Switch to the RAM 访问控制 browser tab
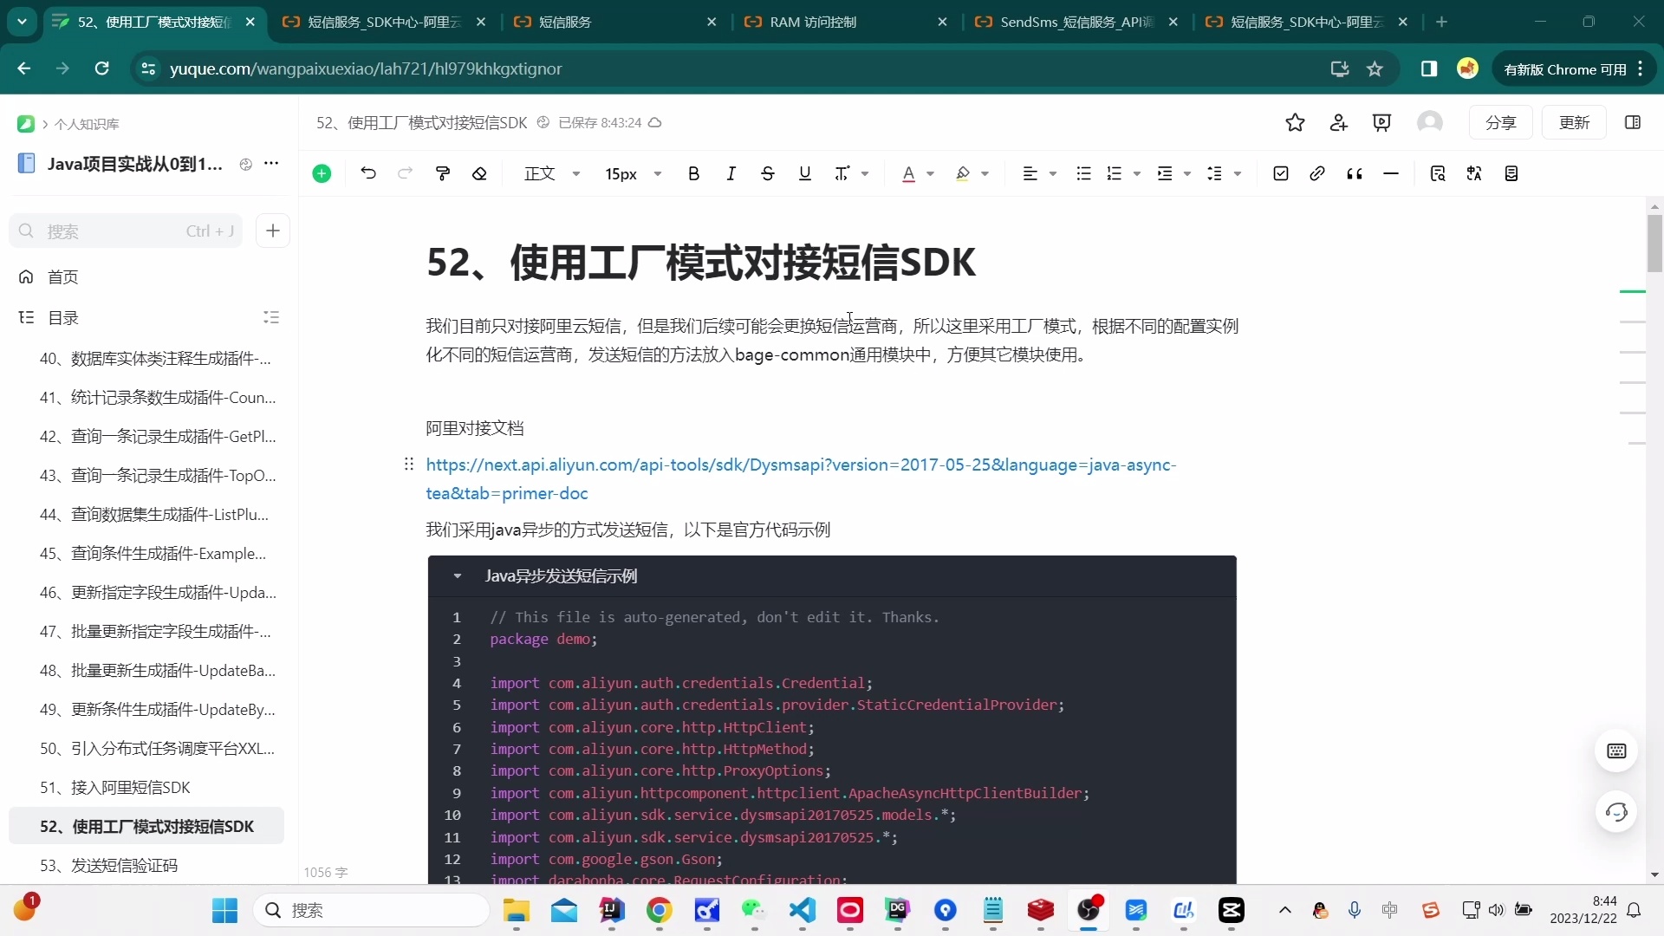The height and width of the screenshot is (936, 1664). [815, 22]
